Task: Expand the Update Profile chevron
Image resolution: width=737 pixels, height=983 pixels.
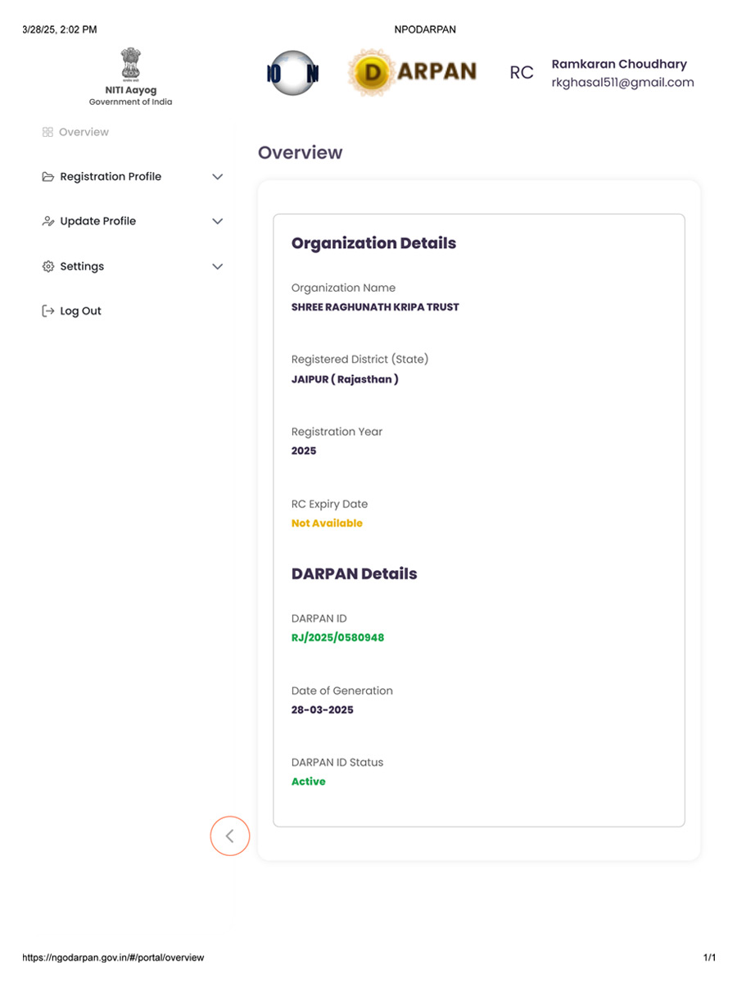Action: point(217,221)
